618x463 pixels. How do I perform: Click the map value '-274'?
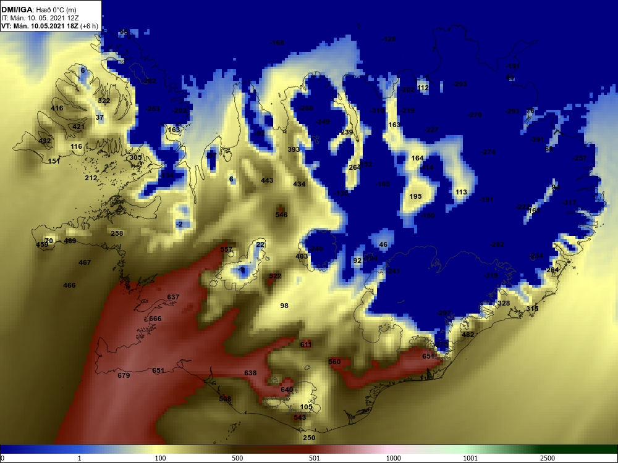tap(489, 152)
